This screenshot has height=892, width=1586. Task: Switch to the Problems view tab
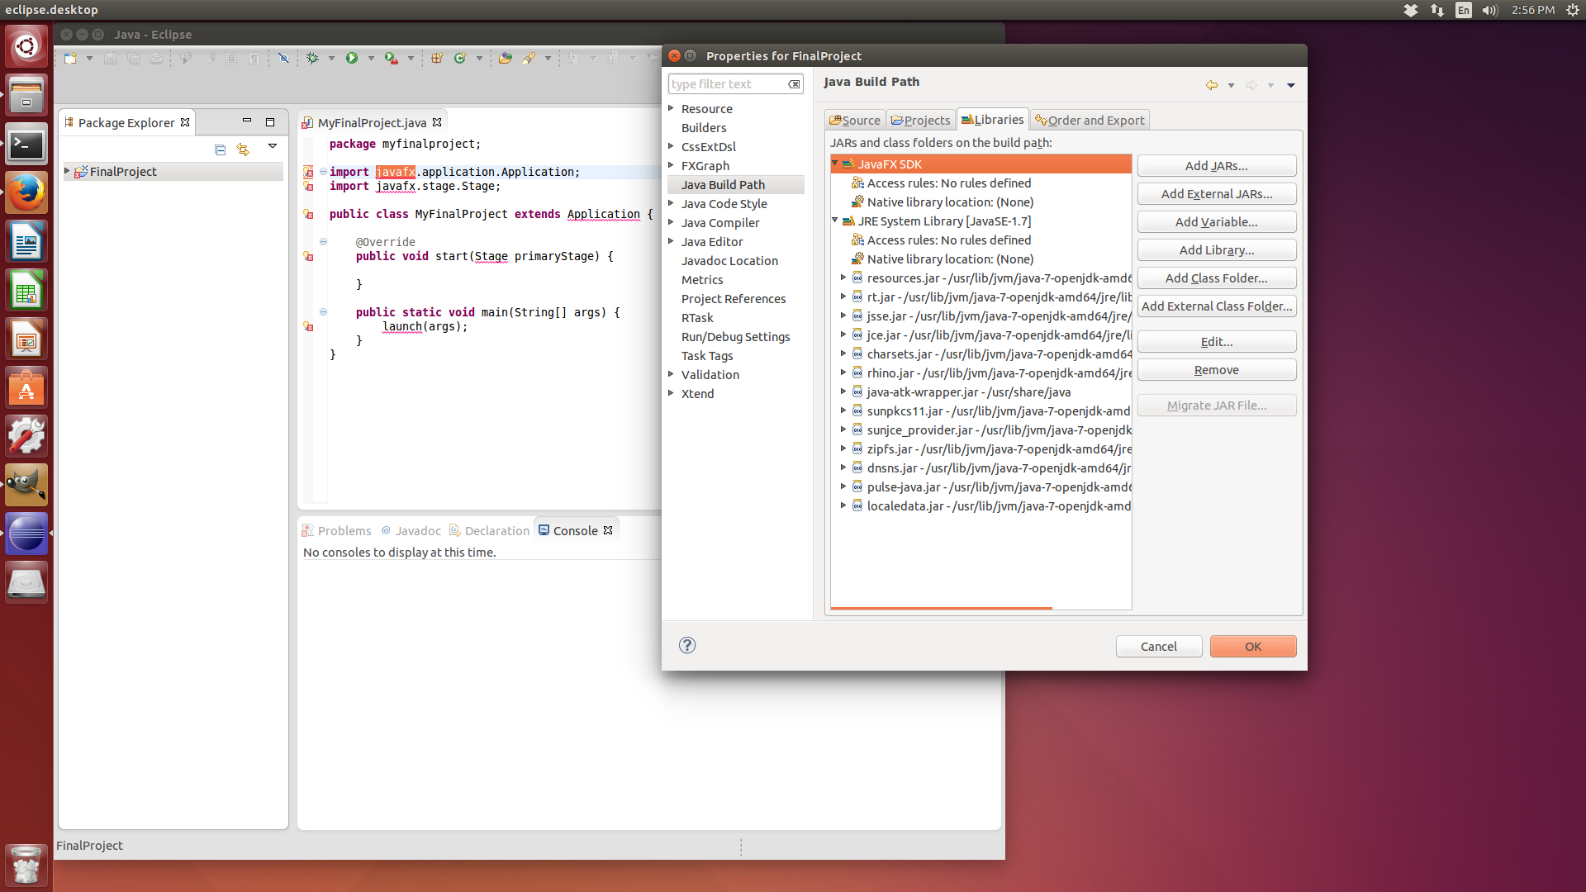(x=336, y=530)
